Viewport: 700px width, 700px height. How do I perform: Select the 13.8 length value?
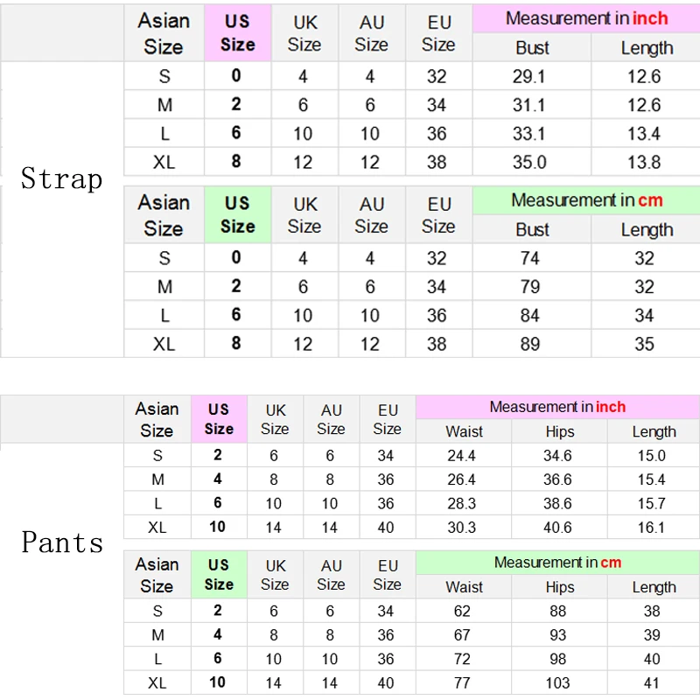pyautogui.click(x=644, y=162)
